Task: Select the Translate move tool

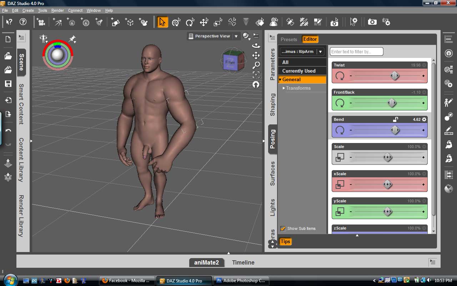Action: tap(204, 22)
